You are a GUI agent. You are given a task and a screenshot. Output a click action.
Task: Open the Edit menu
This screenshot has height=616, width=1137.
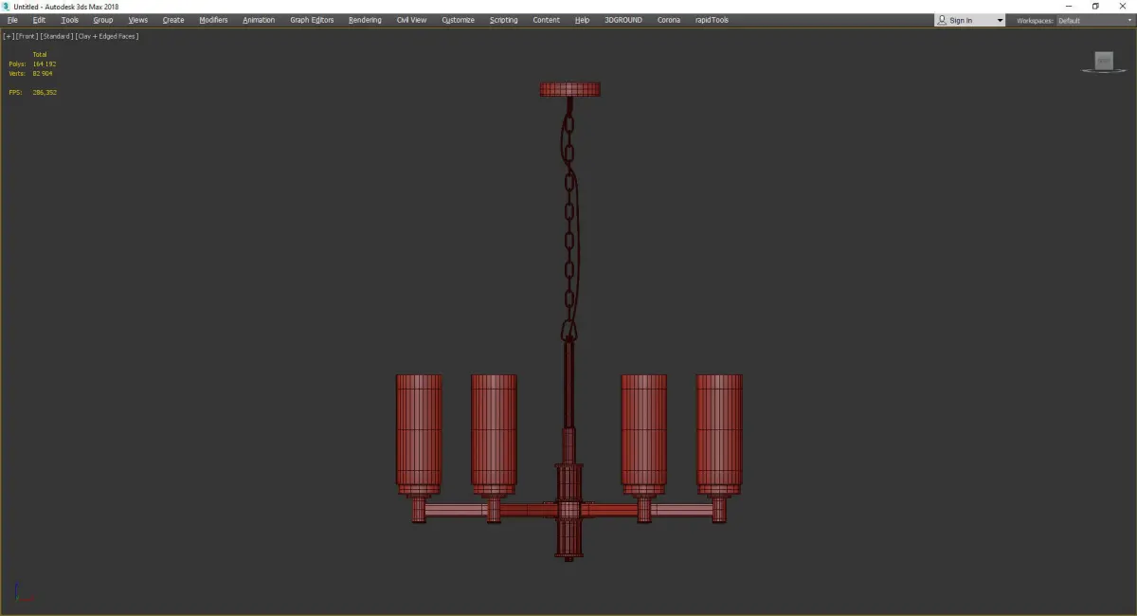tap(39, 20)
